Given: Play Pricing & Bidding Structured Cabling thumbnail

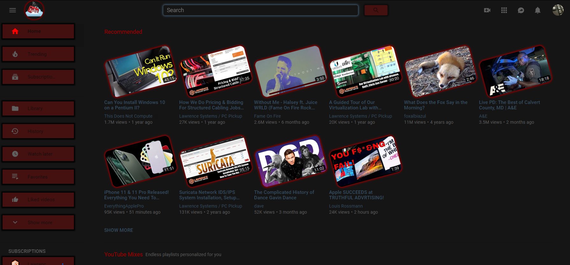Looking at the screenshot, I should point(215,71).
